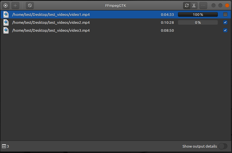This screenshot has width=232, height=153.
Task: Select the scissors trim mode button
Action: click(194, 6)
